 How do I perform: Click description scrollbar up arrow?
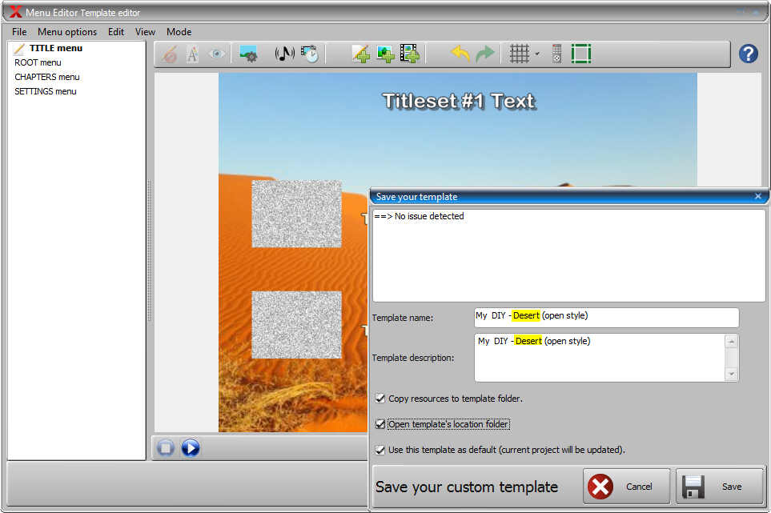(x=731, y=342)
